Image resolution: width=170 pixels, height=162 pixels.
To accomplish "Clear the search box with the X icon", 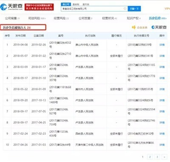I will (x=125, y=9).
